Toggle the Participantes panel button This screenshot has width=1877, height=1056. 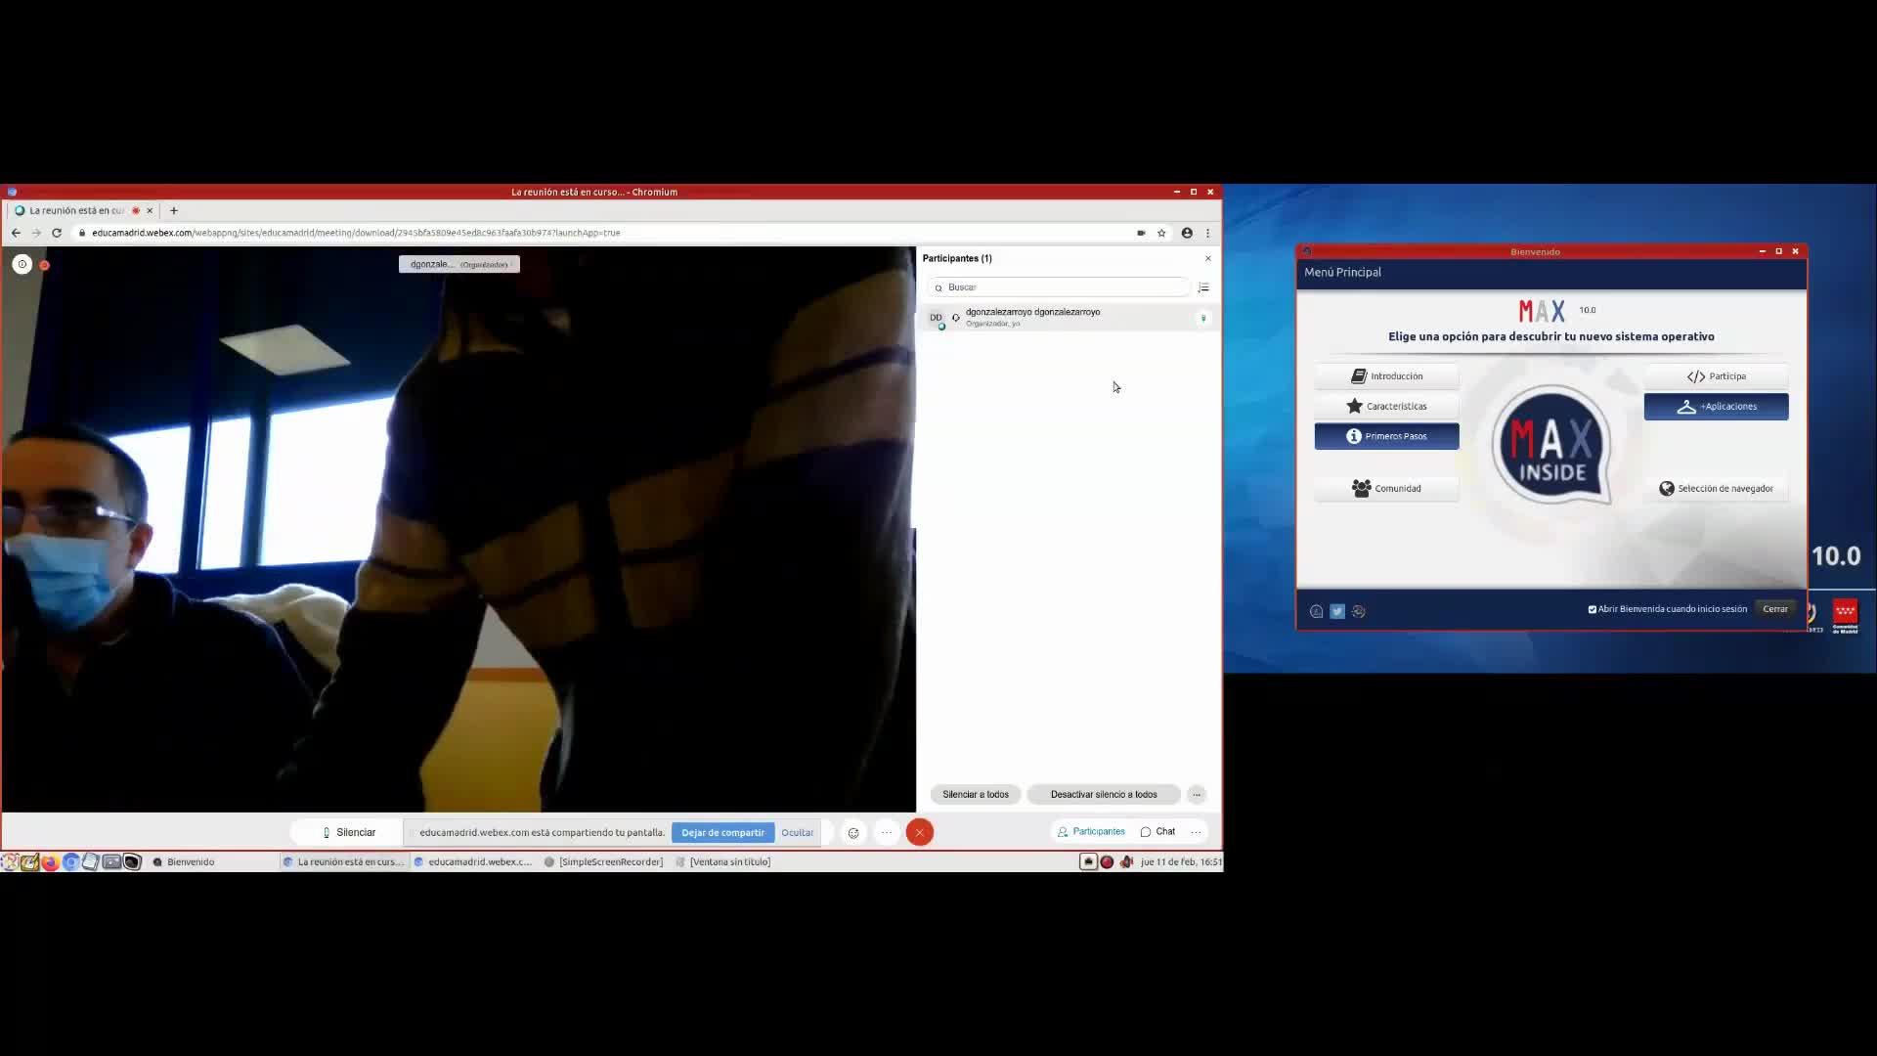(x=1091, y=831)
